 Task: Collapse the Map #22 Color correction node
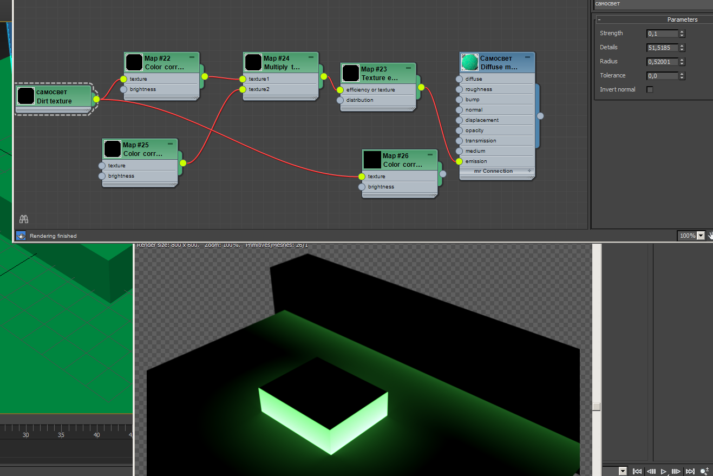pyautogui.click(x=192, y=57)
